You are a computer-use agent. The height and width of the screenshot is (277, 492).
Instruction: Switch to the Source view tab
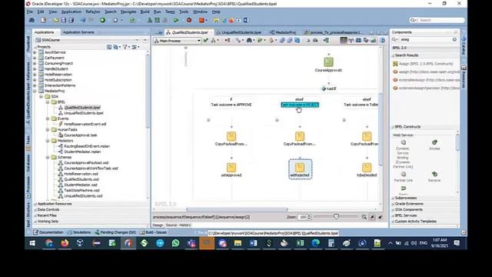point(171,225)
